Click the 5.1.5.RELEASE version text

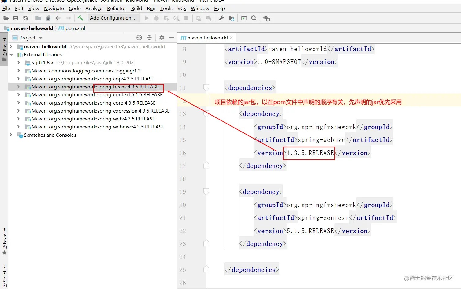(x=310, y=231)
